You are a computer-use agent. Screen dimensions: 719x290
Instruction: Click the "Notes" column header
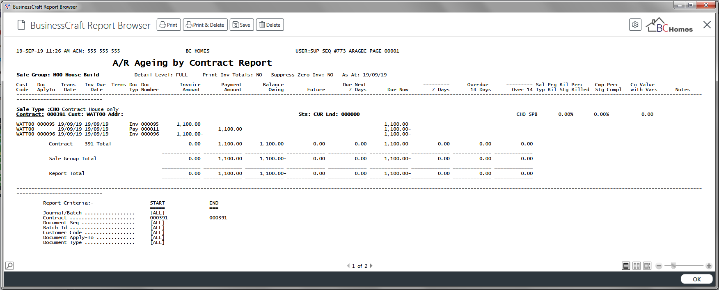coord(682,90)
